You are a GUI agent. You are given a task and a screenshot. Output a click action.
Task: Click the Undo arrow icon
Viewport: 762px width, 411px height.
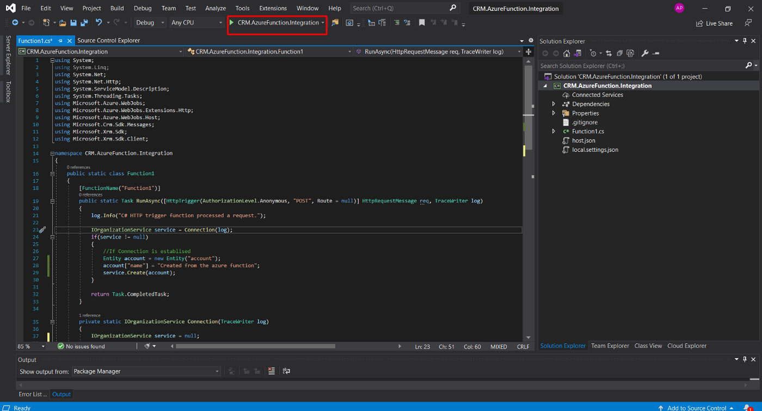(99, 23)
